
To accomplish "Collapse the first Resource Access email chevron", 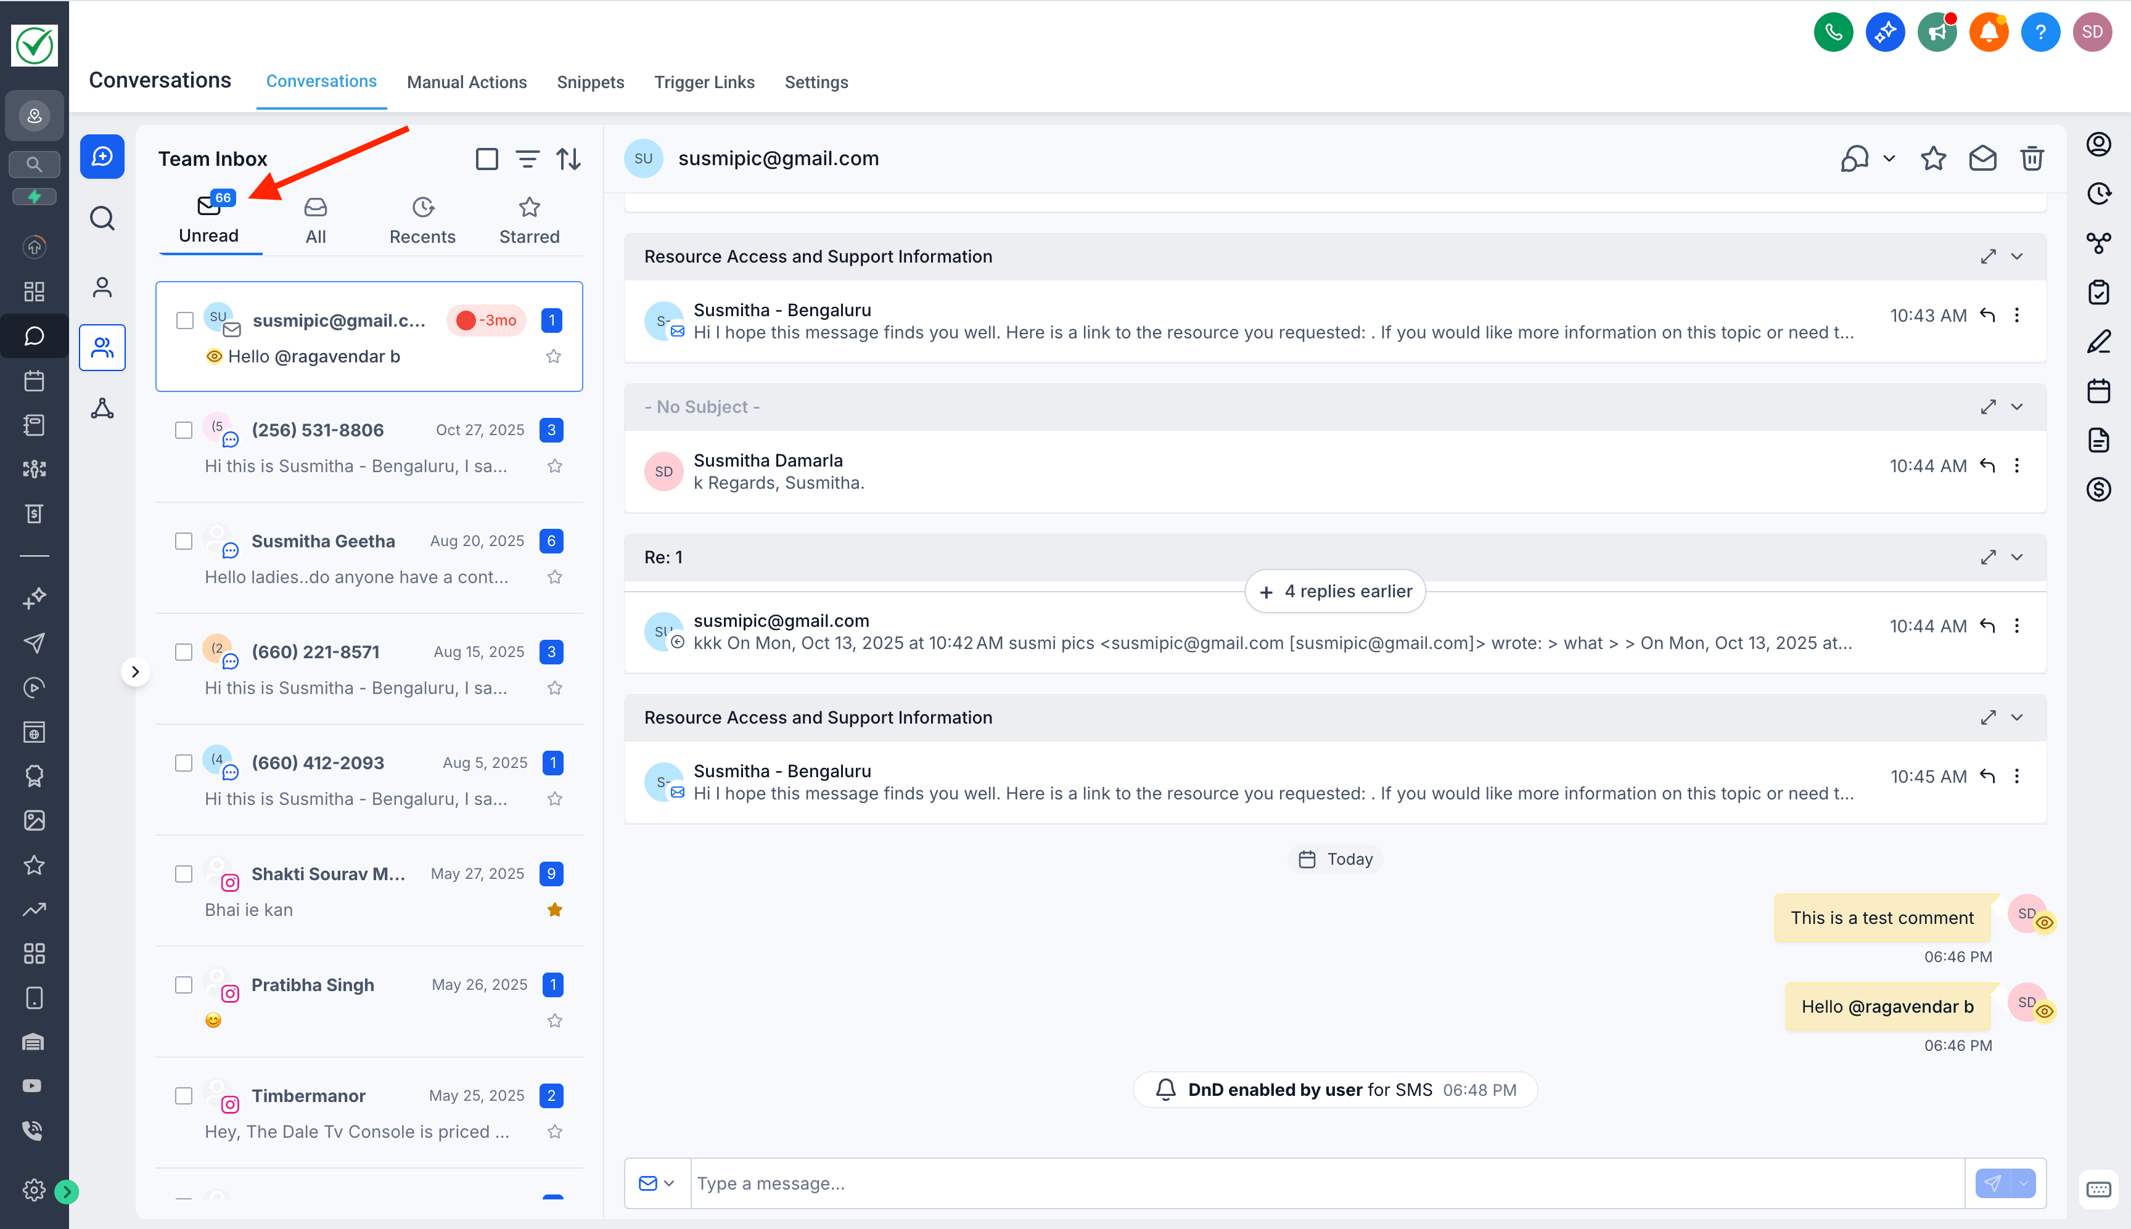I will click(2017, 256).
